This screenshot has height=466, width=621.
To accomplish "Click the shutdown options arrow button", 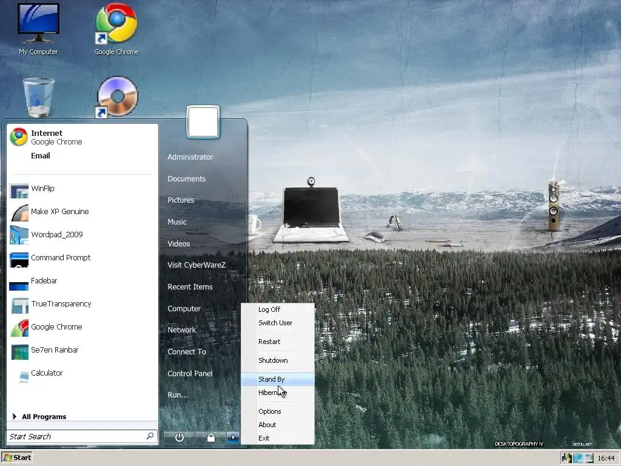I will 233,437.
